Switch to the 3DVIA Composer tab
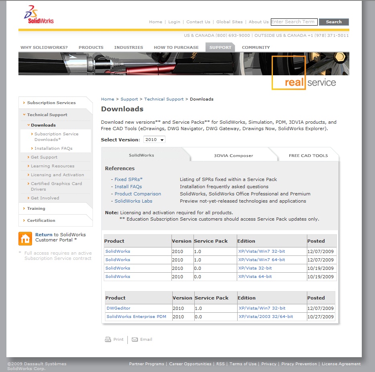 234,155
